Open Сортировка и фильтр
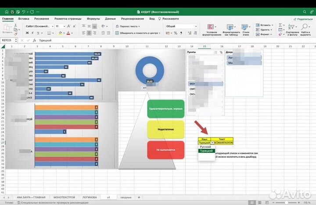 (292, 30)
